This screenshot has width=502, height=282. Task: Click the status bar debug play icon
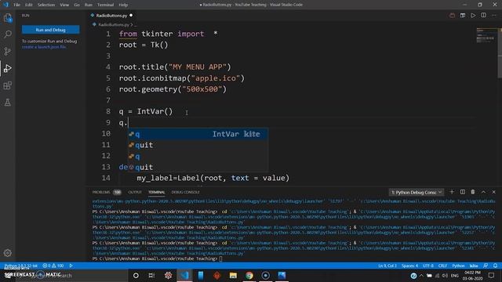(x=71, y=266)
